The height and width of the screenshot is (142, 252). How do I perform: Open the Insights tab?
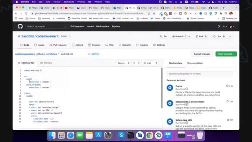point(142,45)
